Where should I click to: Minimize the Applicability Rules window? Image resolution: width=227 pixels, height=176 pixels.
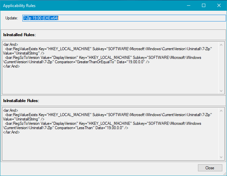189,5
